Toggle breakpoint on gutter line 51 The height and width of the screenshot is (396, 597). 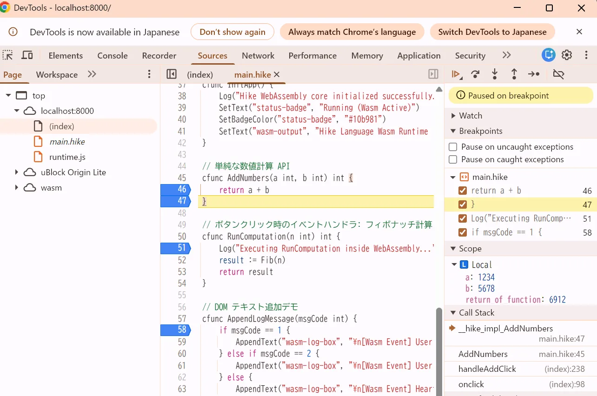(x=175, y=248)
